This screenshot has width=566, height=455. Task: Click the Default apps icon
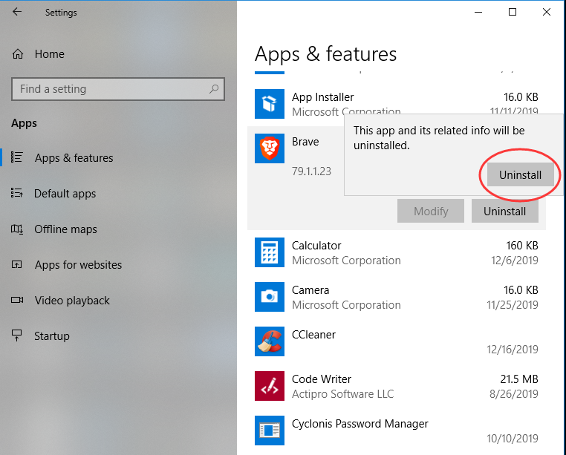tap(17, 193)
